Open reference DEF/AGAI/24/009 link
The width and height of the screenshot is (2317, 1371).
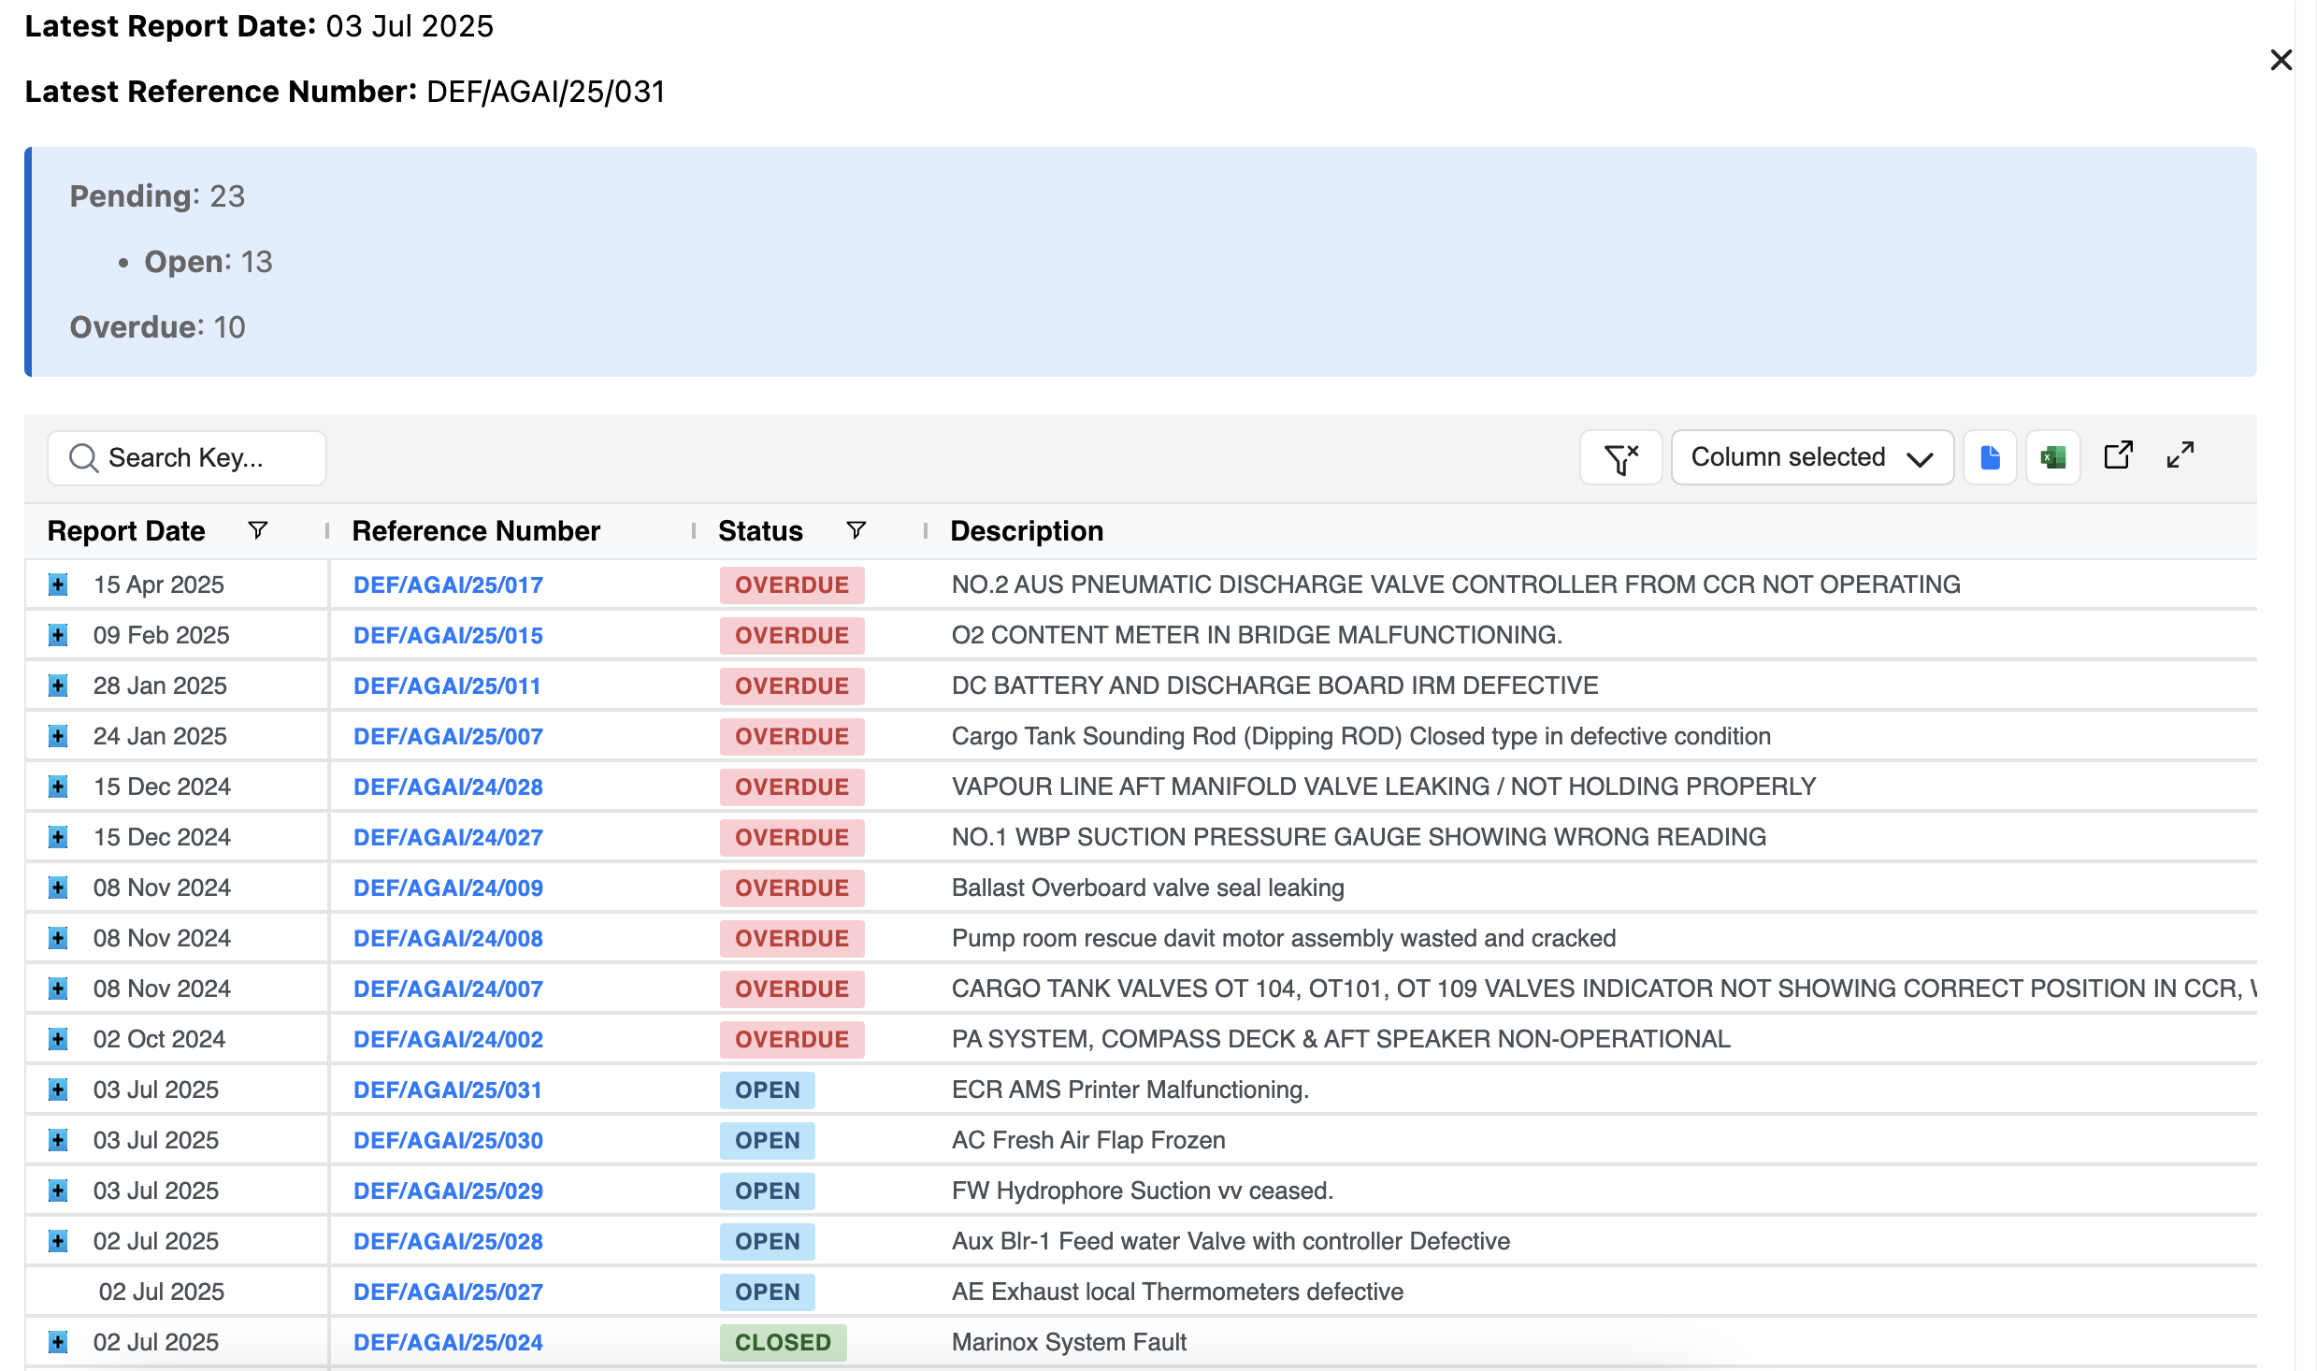point(448,888)
